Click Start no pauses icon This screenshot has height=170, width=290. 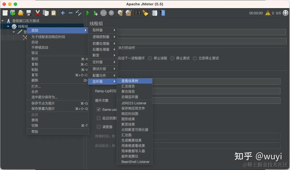tap(96, 13)
